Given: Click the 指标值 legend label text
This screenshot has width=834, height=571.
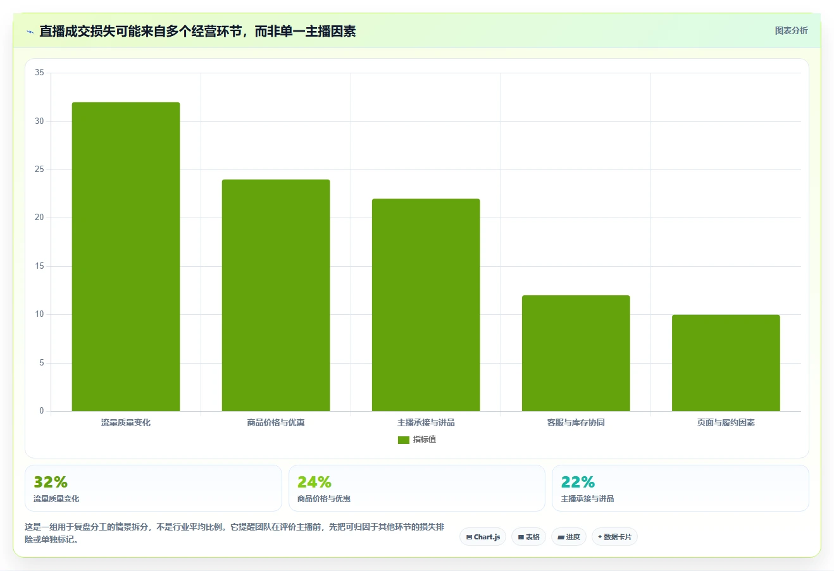Looking at the screenshot, I should 425,439.
